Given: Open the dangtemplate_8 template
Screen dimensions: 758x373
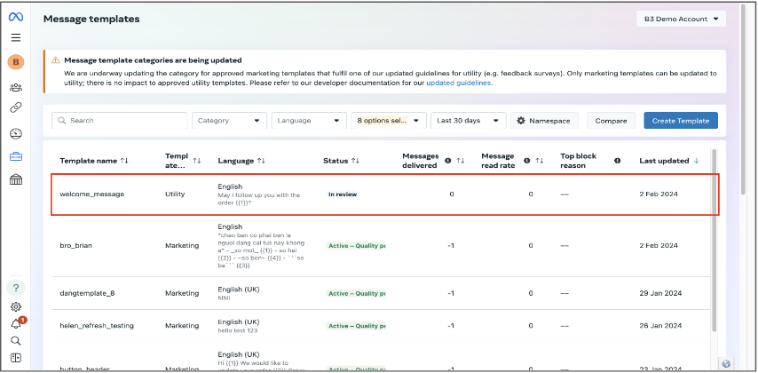Looking at the screenshot, I should [x=87, y=293].
